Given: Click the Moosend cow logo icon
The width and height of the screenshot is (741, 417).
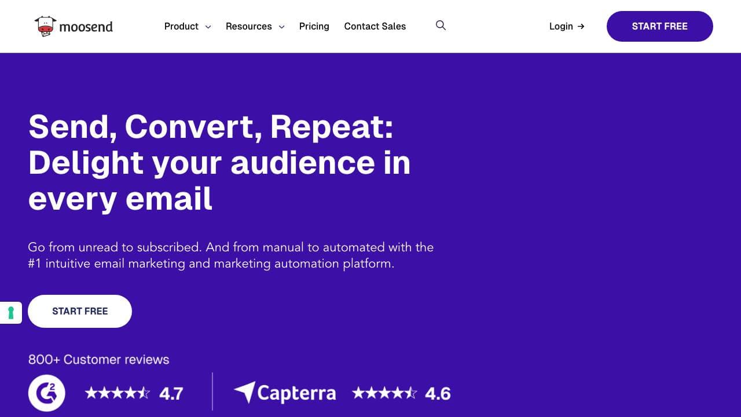Looking at the screenshot, I should (x=45, y=26).
